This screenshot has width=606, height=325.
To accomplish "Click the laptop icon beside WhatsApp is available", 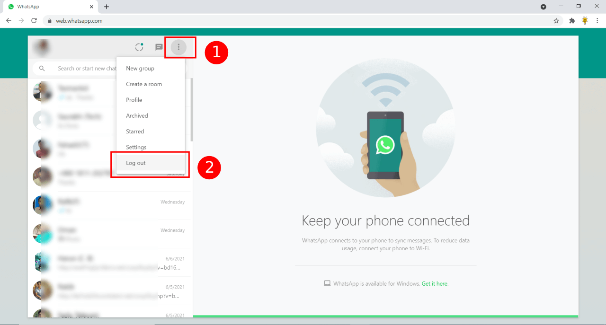I will pyautogui.click(x=327, y=284).
